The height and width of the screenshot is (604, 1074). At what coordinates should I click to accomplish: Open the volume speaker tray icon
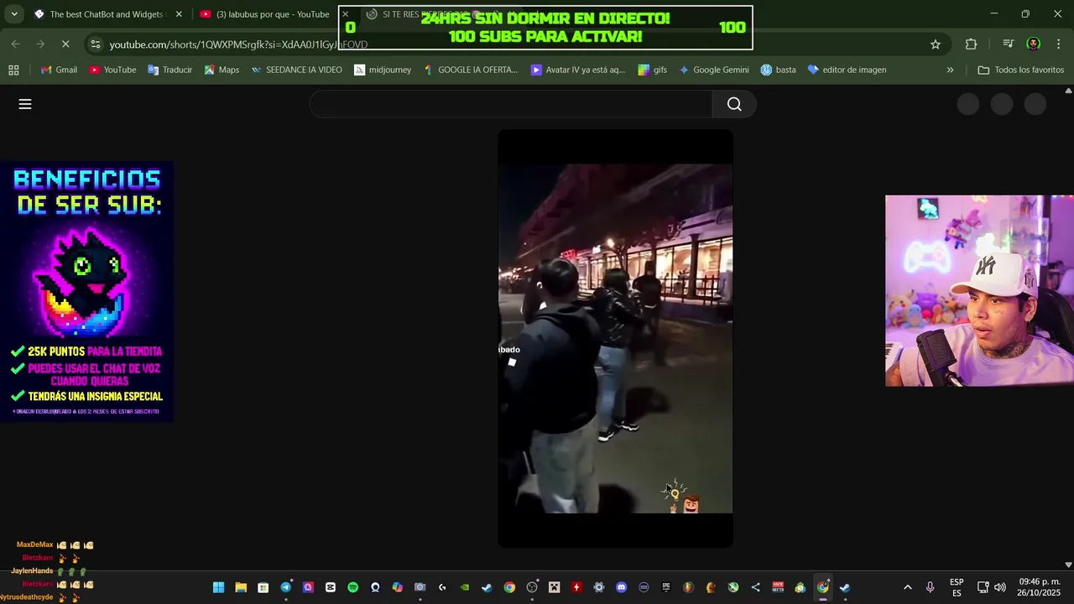click(x=1000, y=587)
